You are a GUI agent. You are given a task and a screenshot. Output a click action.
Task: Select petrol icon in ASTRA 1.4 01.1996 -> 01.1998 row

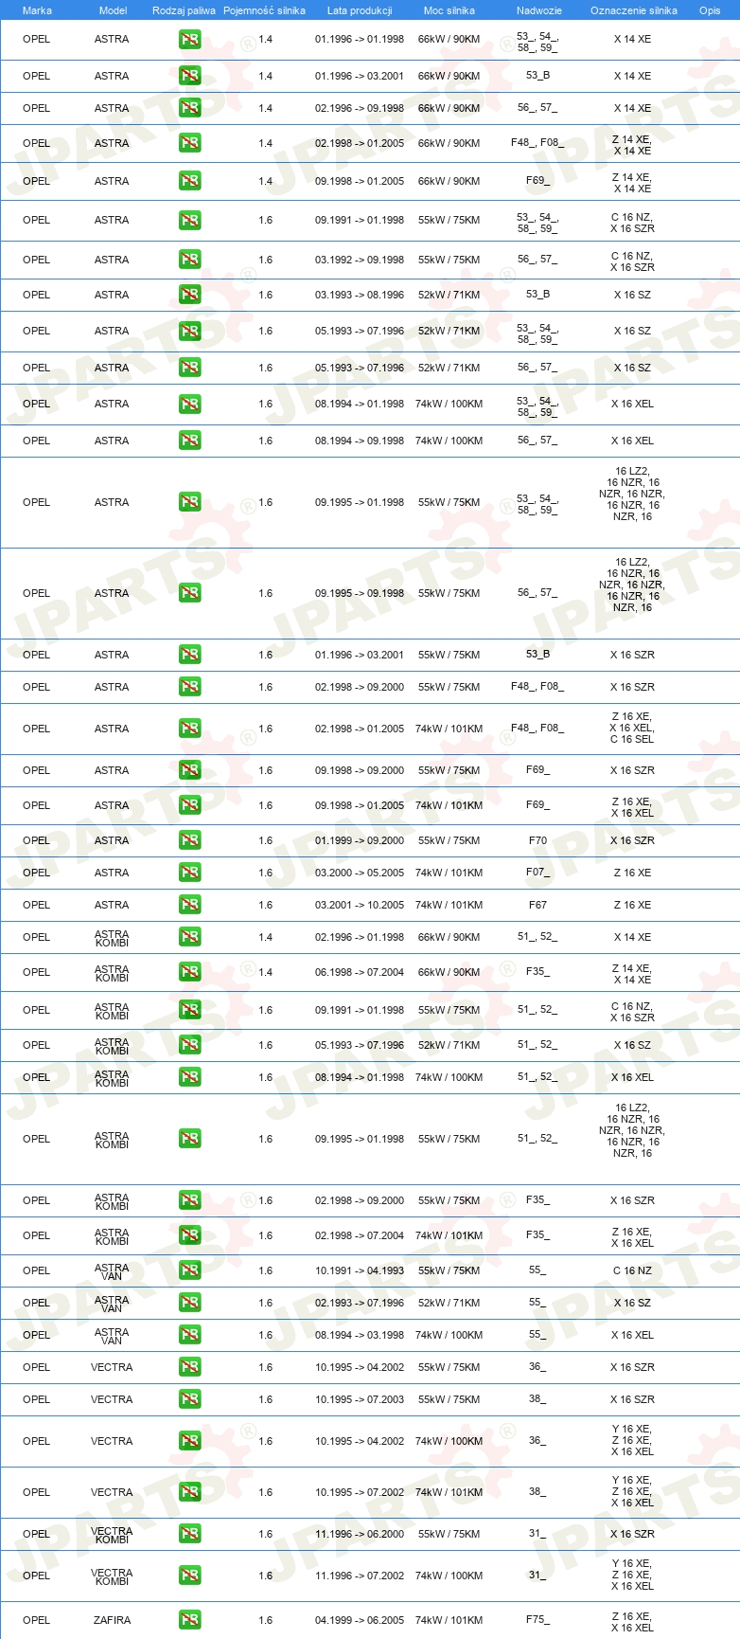[x=190, y=40]
